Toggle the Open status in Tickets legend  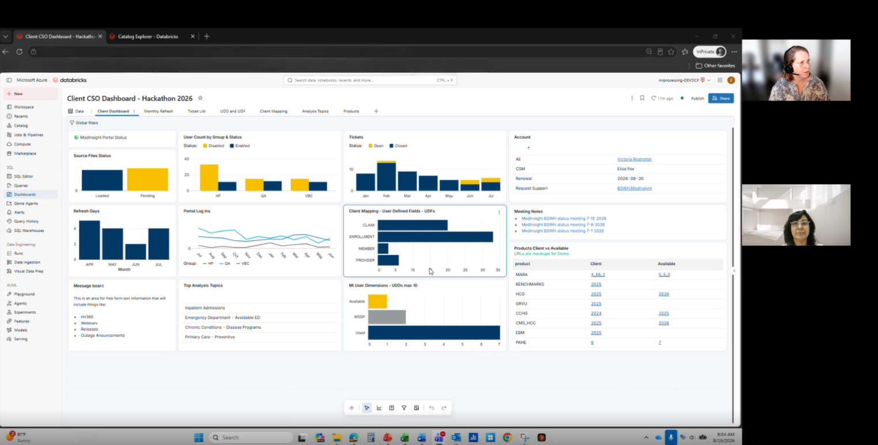click(376, 146)
